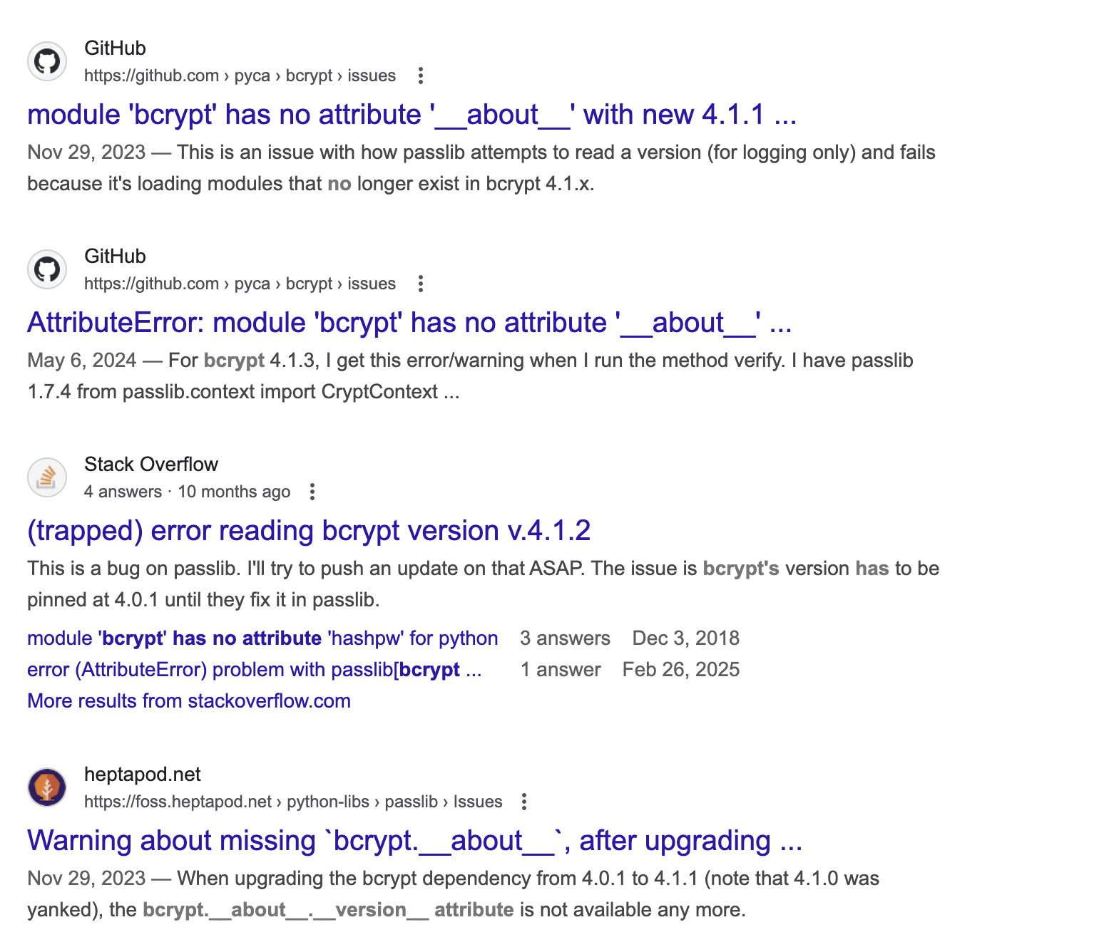Click the foss.heptapod.net passlib Issues URL
Screen dimensions: 1104x942
click(x=293, y=802)
